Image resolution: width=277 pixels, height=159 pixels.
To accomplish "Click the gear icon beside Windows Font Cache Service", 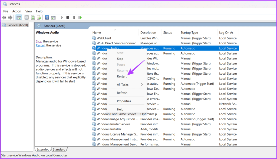I will click(94, 114).
